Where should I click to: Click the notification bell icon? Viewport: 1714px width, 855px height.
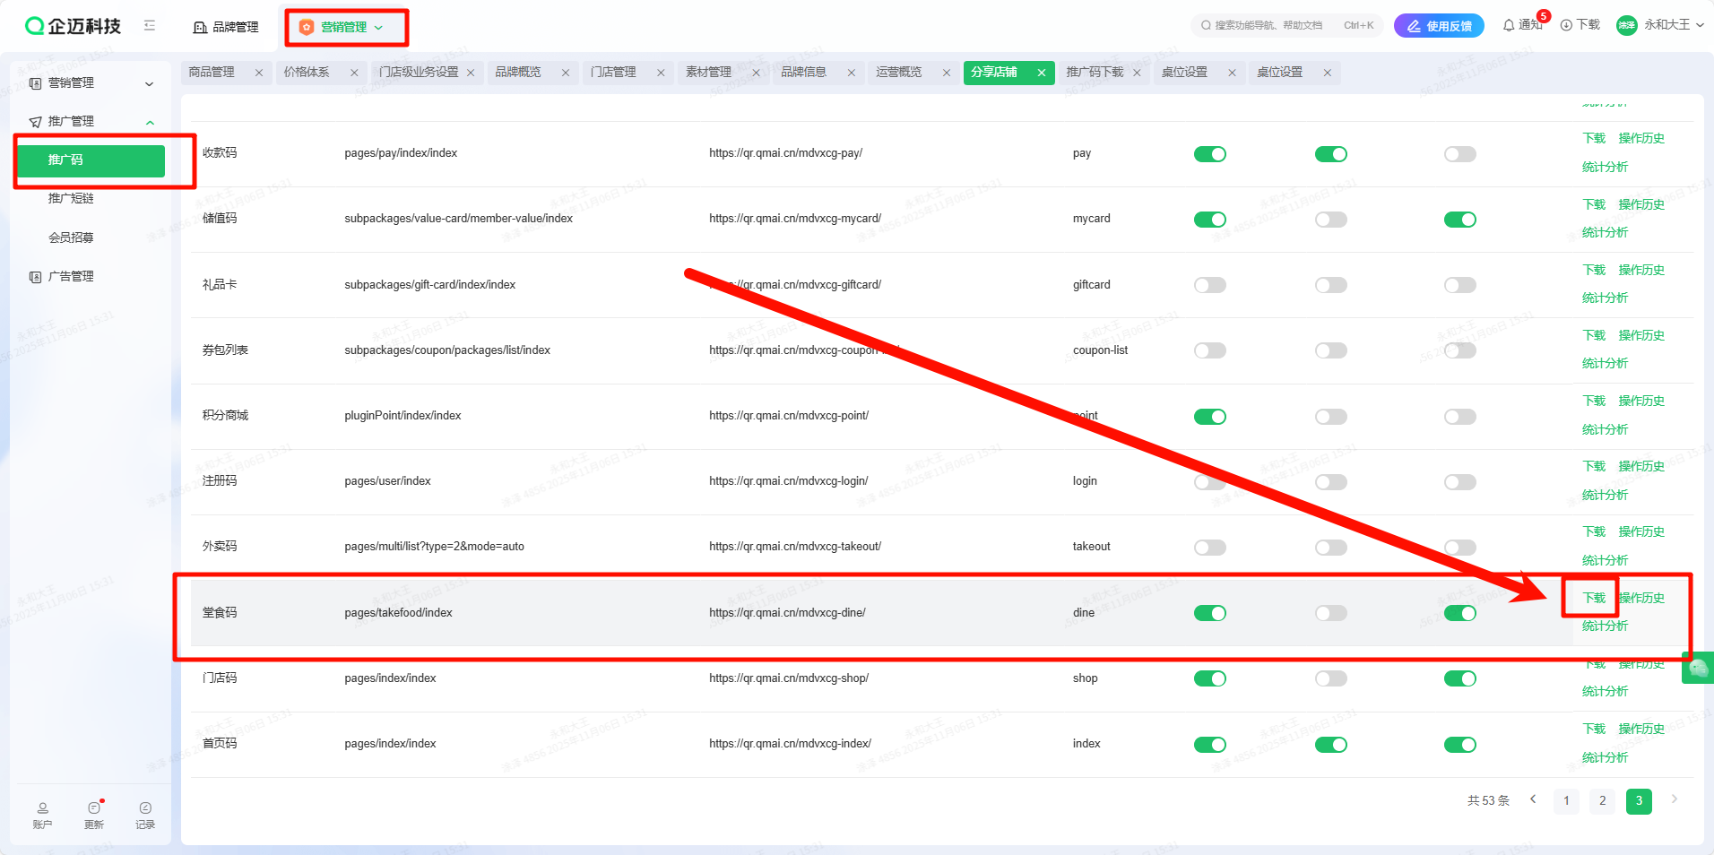point(1509,25)
